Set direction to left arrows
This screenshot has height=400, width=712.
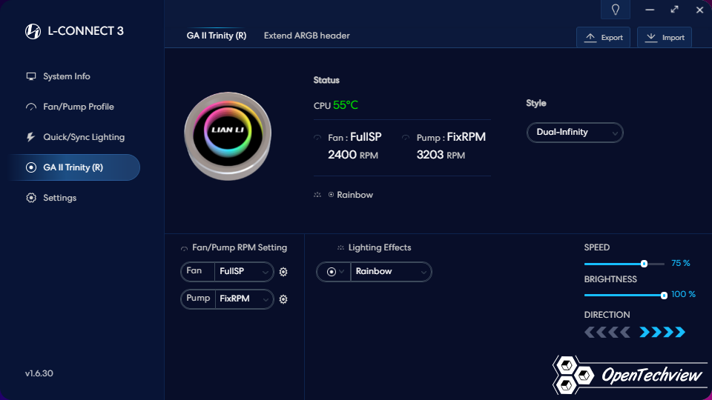pos(607,333)
